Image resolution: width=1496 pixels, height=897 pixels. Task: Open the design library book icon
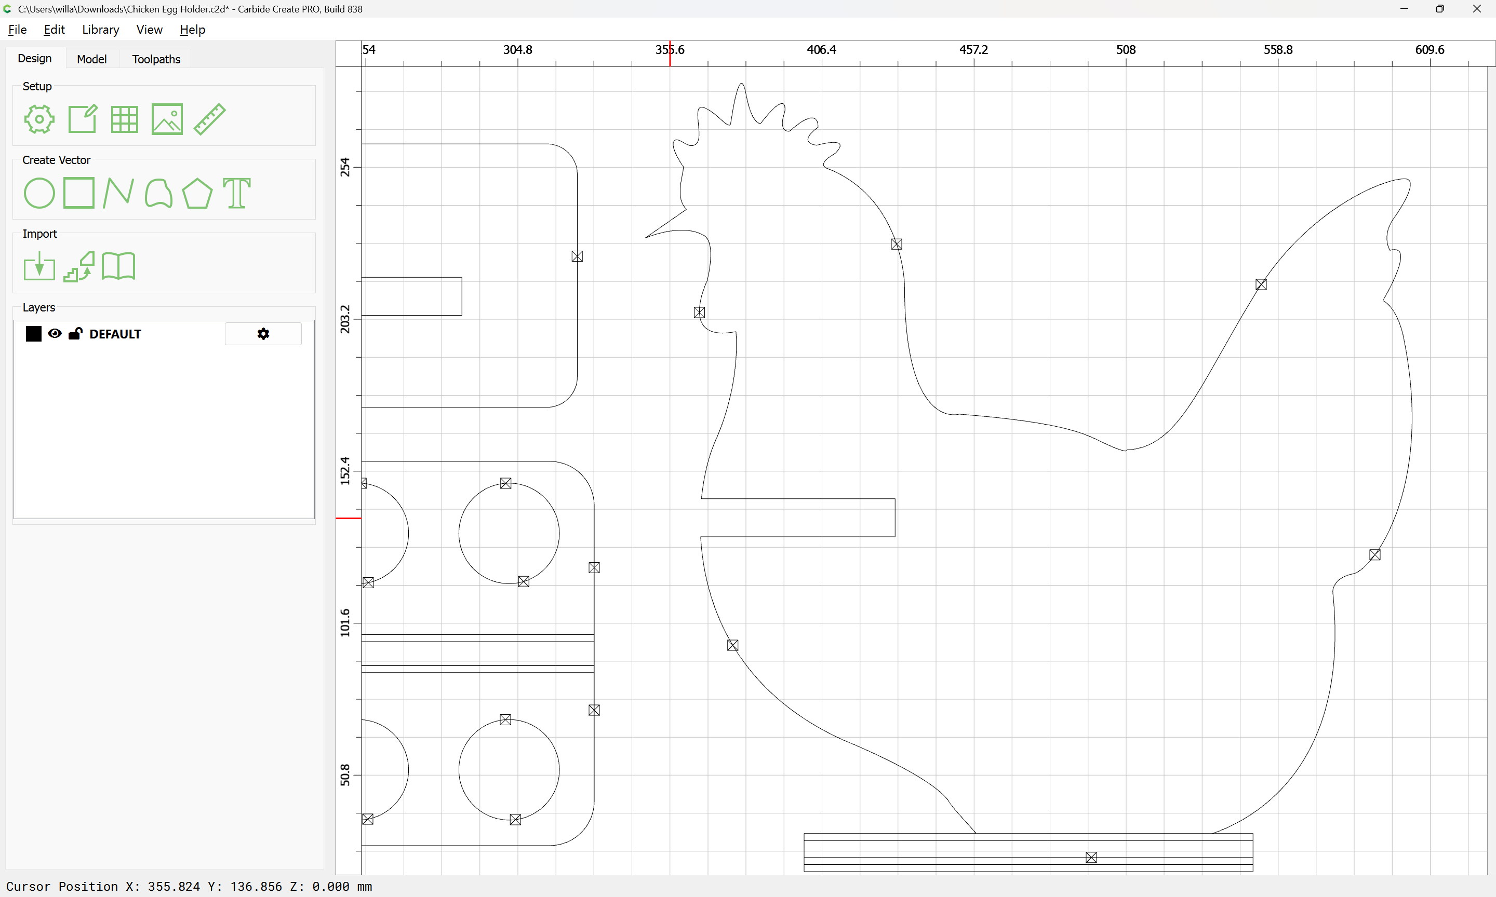pyautogui.click(x=118, y=267)
